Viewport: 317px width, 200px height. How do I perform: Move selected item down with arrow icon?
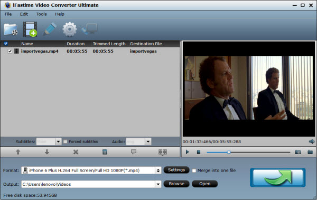coord(47,152)
